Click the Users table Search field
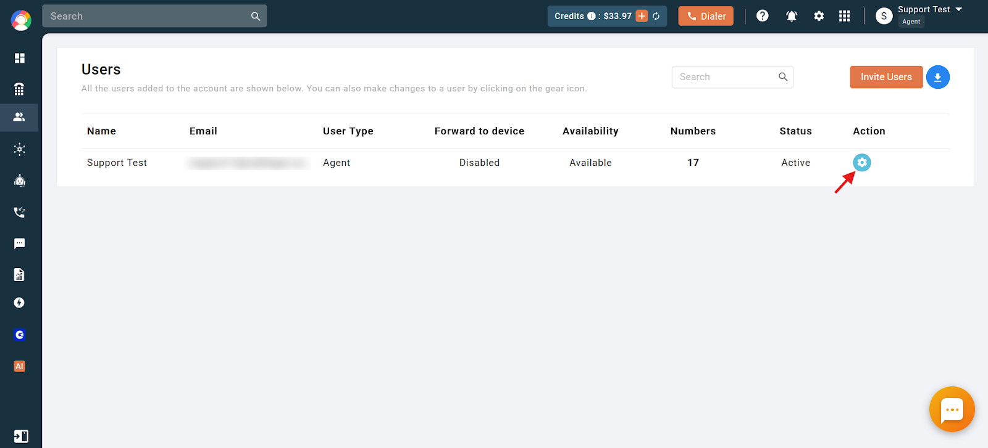The image size is (988, 448). pos(732,77)
